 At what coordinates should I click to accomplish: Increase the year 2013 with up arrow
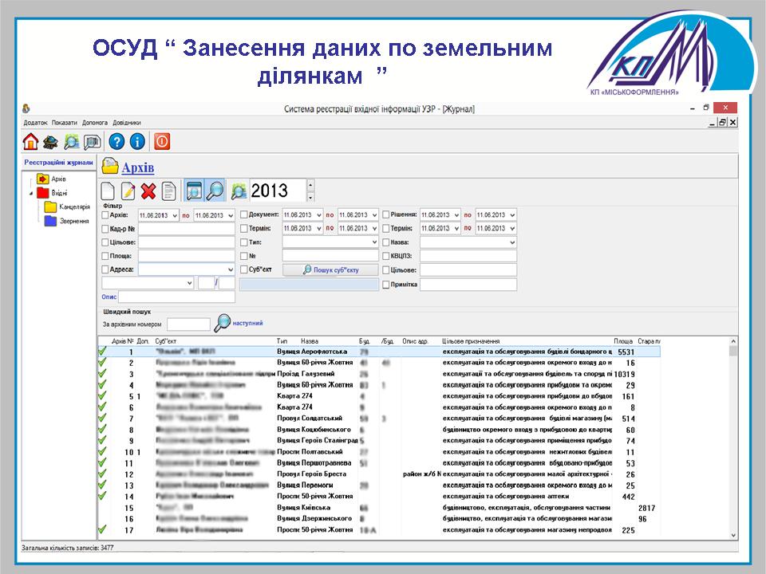click(310, 184)
